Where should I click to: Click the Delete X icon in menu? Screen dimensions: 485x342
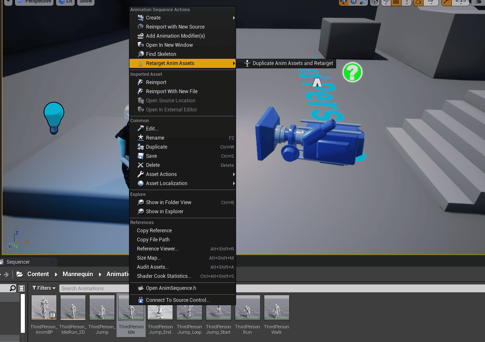(x=141, y=165)
